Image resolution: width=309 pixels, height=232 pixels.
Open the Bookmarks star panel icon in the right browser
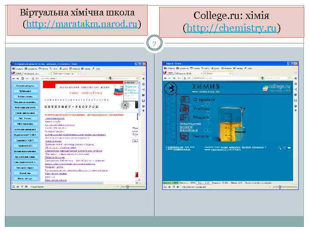pyautogui.click(x=295, y=78)
